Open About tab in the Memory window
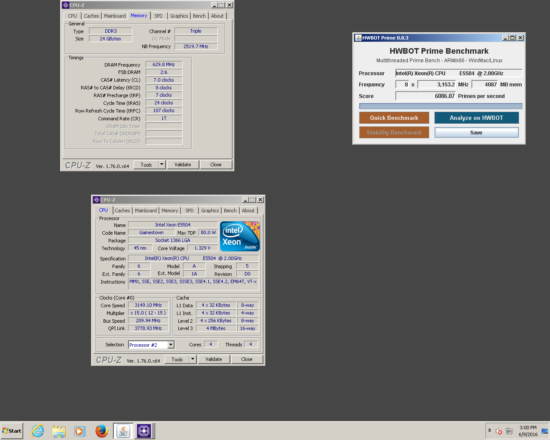 pos(217,16)
